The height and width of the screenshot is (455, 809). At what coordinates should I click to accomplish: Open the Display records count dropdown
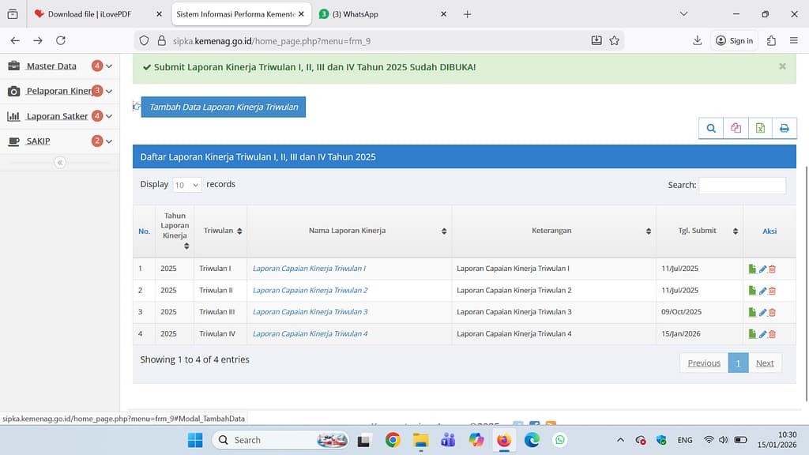click(x=187, y=185)
